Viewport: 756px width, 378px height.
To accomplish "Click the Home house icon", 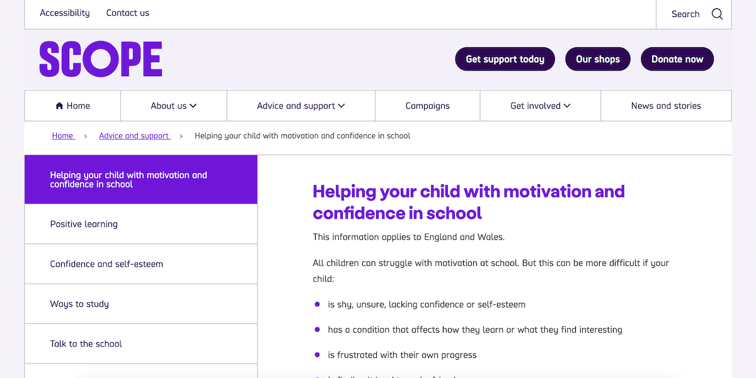I will (x=59, y=106).
